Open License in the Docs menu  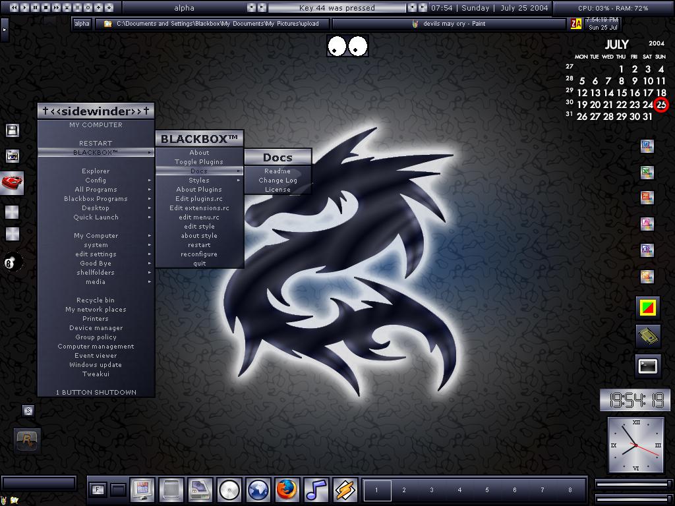tap(278, 190)
